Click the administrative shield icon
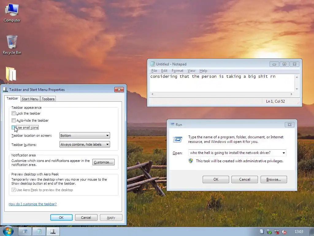 coord(191,161)
